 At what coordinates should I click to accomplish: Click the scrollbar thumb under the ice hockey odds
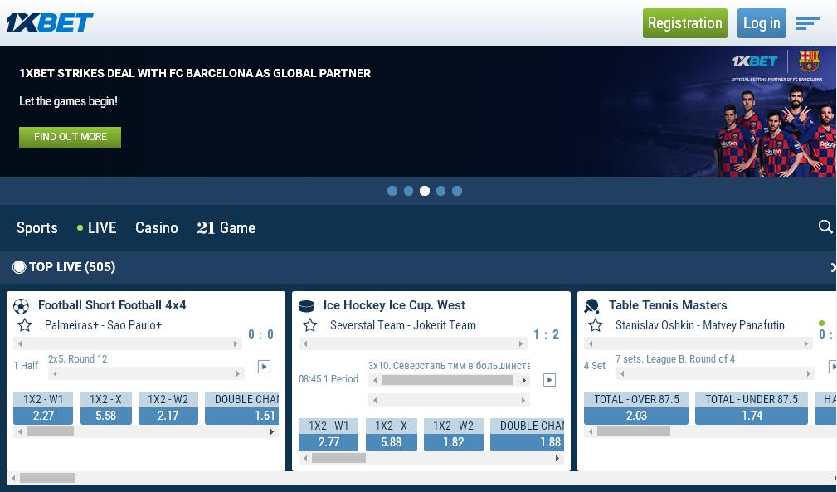[339, 458]
